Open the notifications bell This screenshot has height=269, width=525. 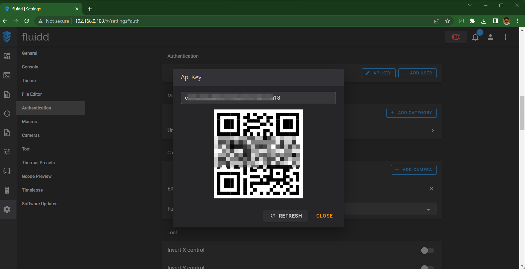click(x=475, y=37)
